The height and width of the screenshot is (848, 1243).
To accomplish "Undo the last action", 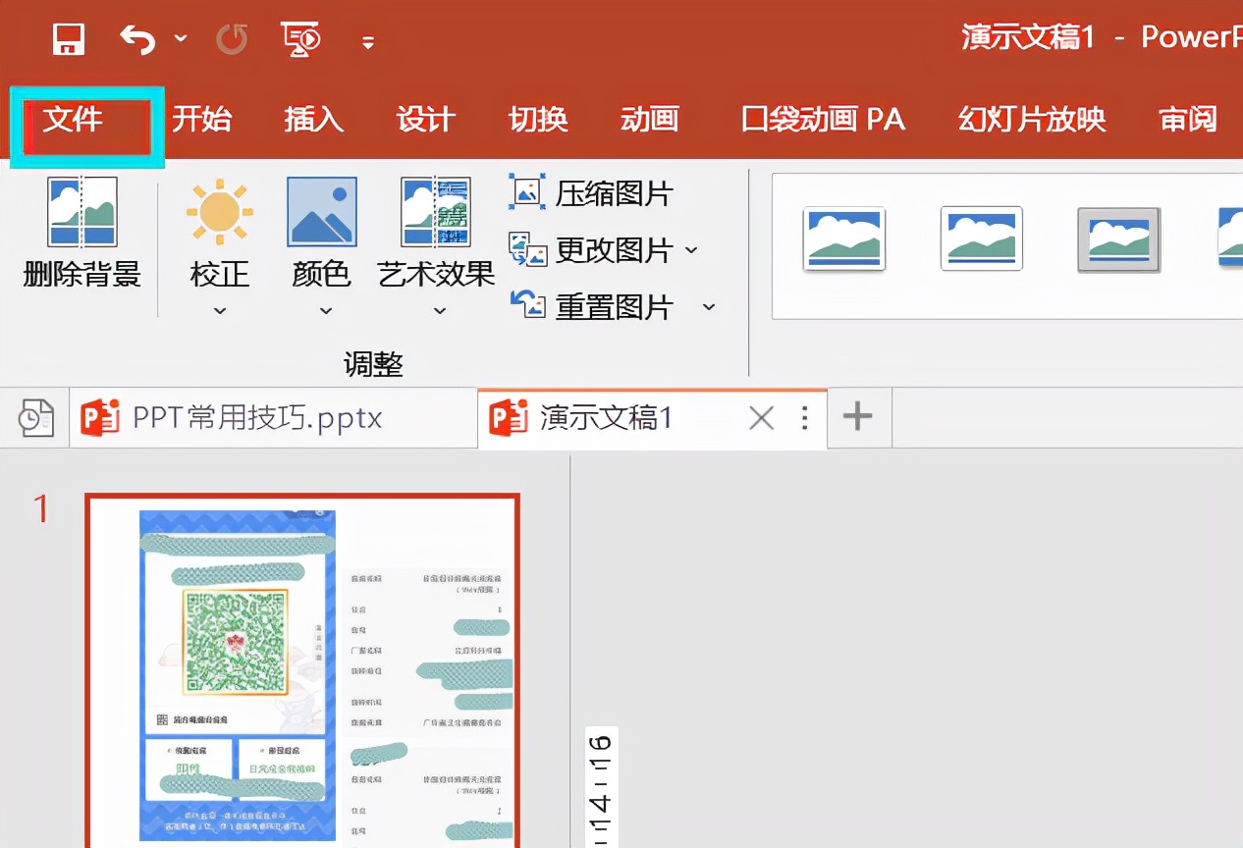I will (x=137, y=39).
